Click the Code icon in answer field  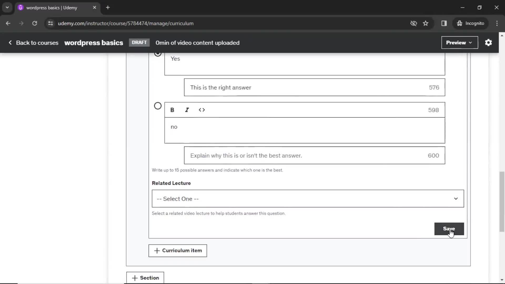pyautogui.click(x=202, y=110)
